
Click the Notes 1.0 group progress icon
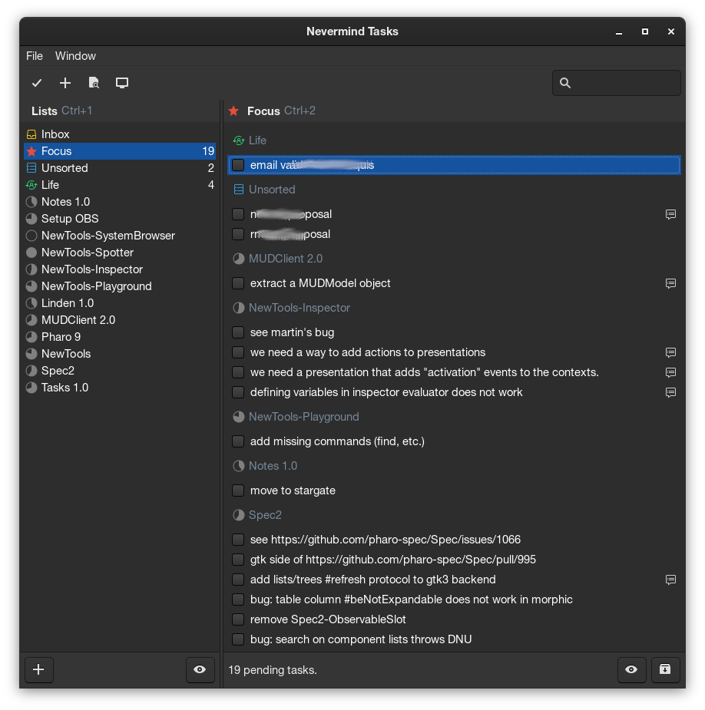[239, 466]
